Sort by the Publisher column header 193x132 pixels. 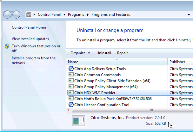point(180,62)
